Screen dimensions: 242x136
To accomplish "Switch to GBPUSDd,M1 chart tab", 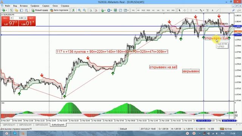I will pos(25,125).
